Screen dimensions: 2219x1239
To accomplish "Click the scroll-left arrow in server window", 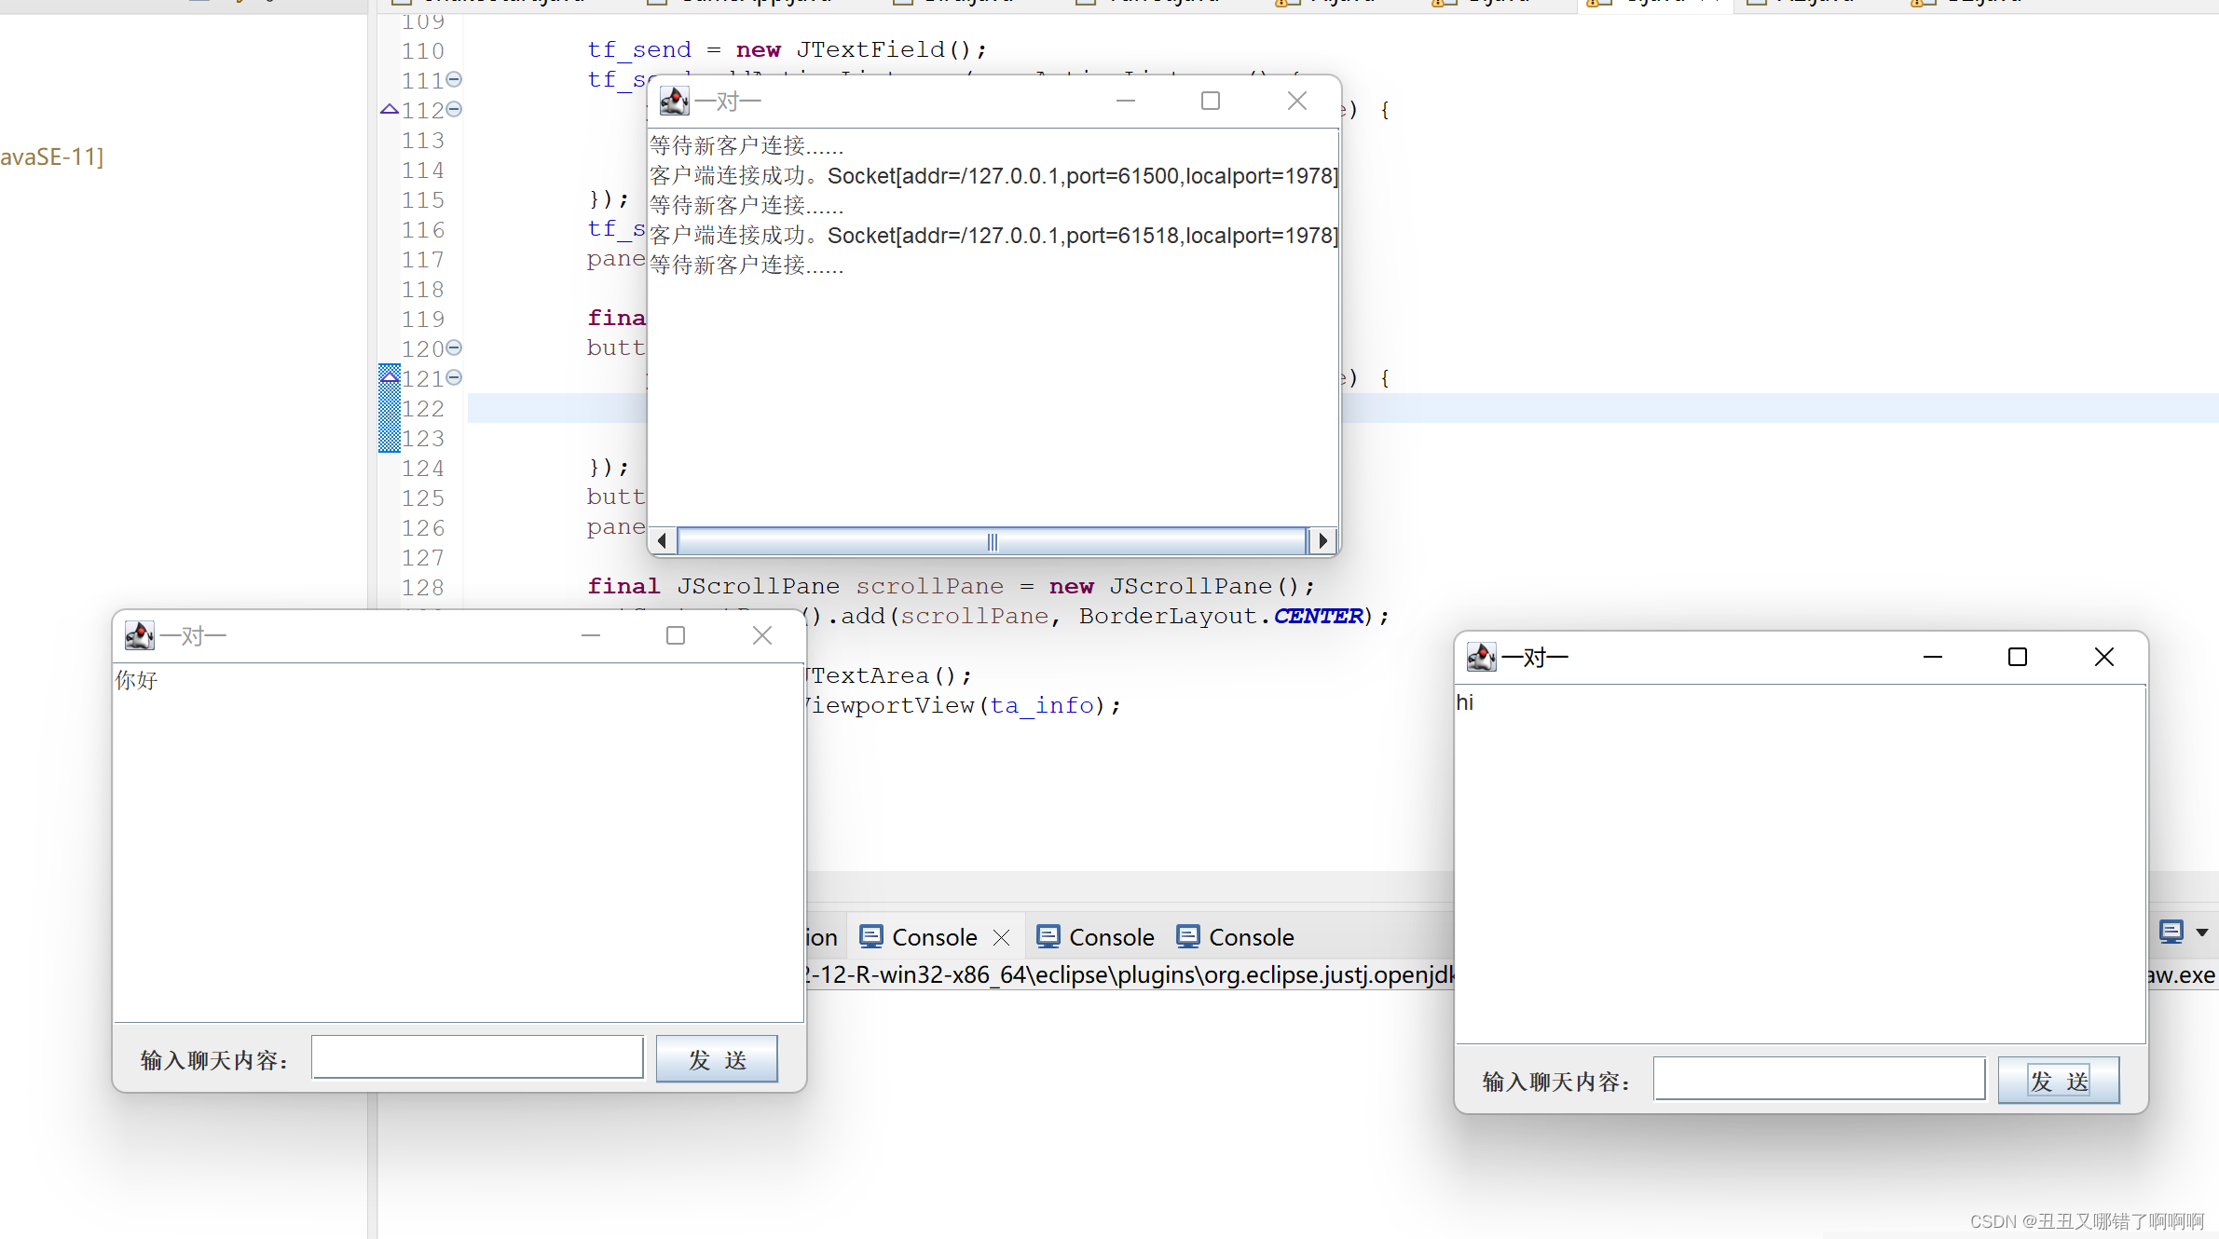I will point(662,540).
